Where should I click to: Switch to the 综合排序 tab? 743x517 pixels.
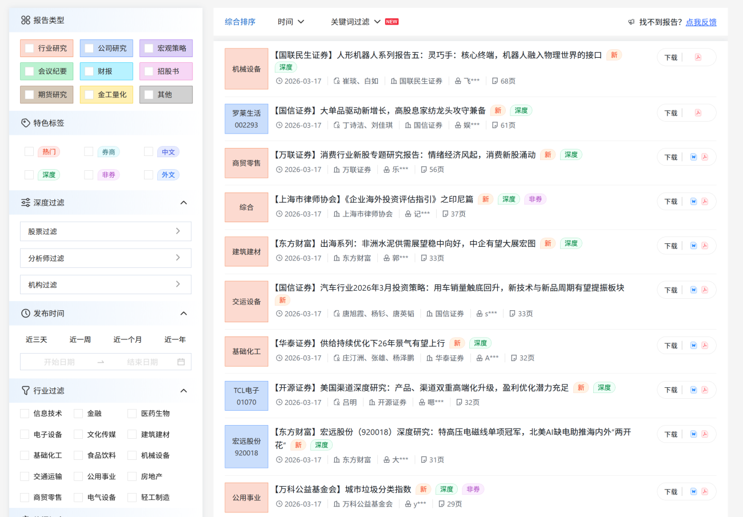(x=240, y=22)
